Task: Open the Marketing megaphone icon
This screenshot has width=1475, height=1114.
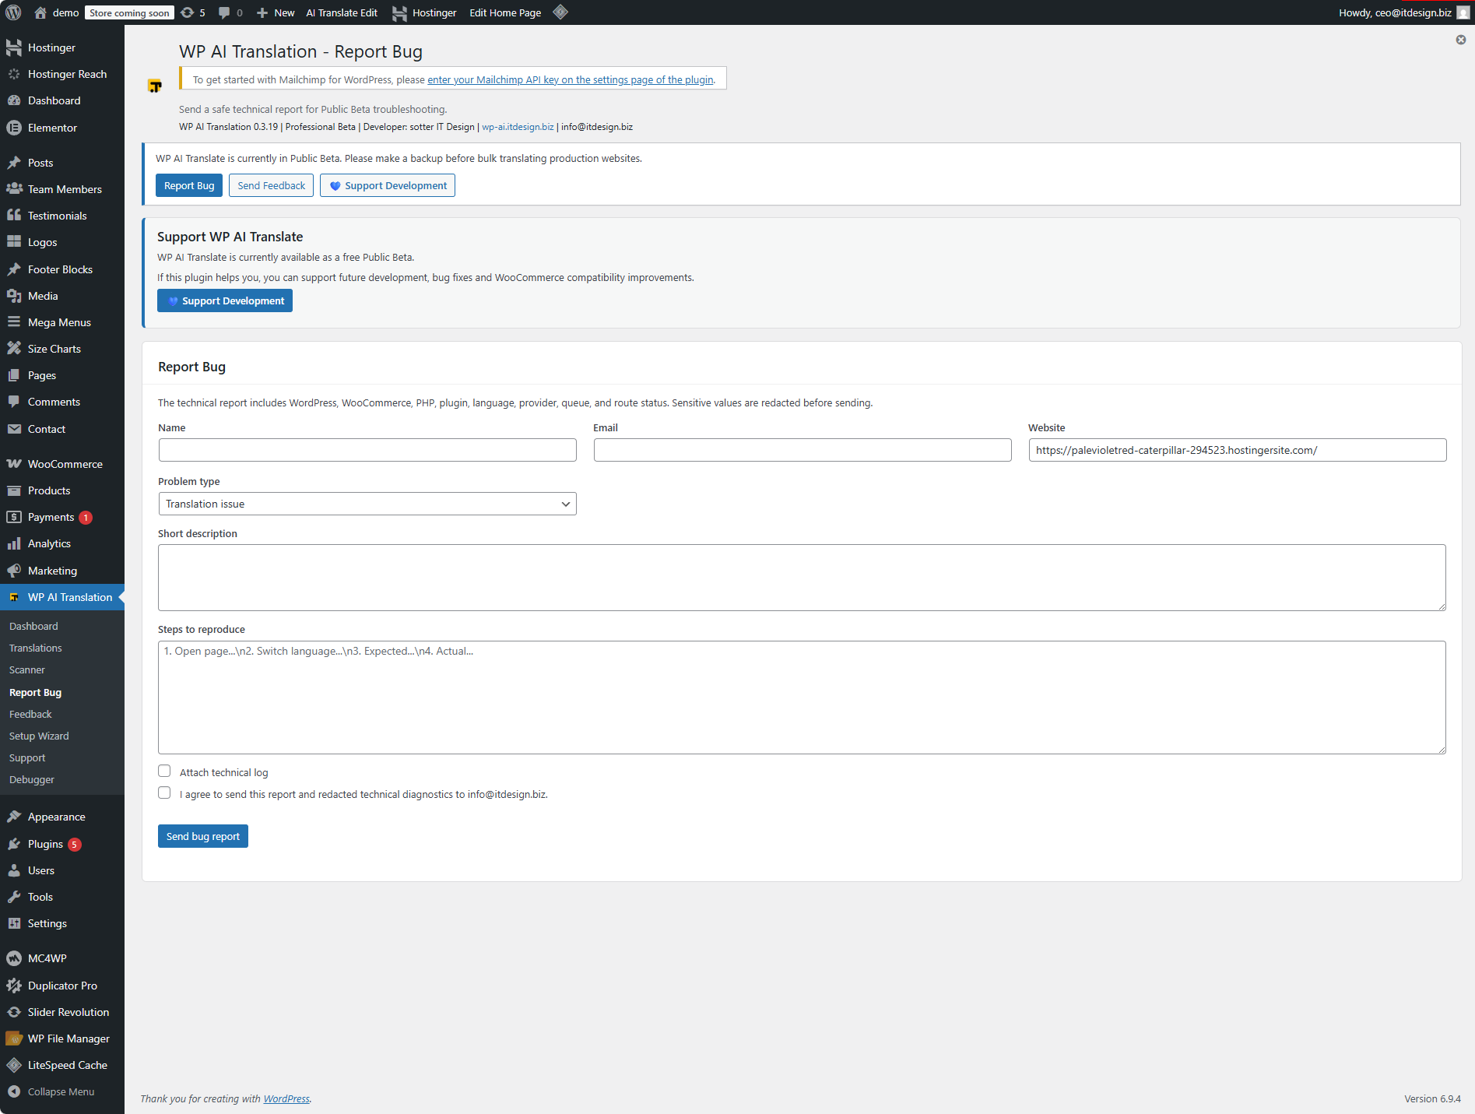Action: 14,571
